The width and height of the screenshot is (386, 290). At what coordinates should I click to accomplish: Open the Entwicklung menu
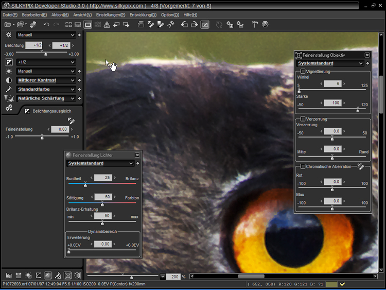click(143, 15)
